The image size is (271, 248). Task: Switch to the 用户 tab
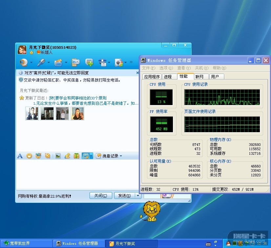217,77
